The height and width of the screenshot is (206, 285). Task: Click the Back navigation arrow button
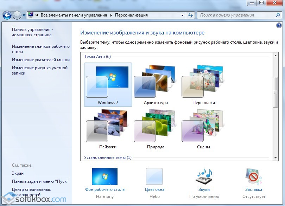tap(7, 15)
